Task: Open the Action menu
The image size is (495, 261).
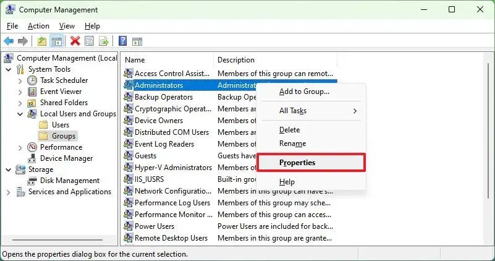Action: (38, 26)
